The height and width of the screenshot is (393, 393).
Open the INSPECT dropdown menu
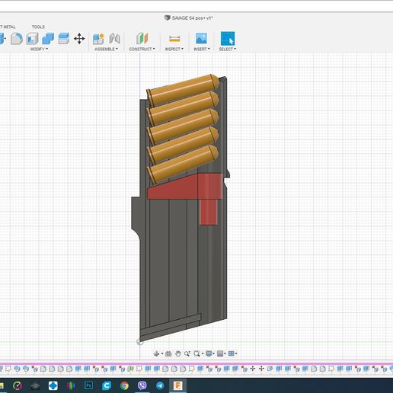[174, 49]
